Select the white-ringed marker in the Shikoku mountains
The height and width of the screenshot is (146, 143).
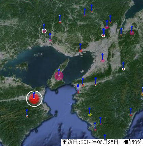27,116
